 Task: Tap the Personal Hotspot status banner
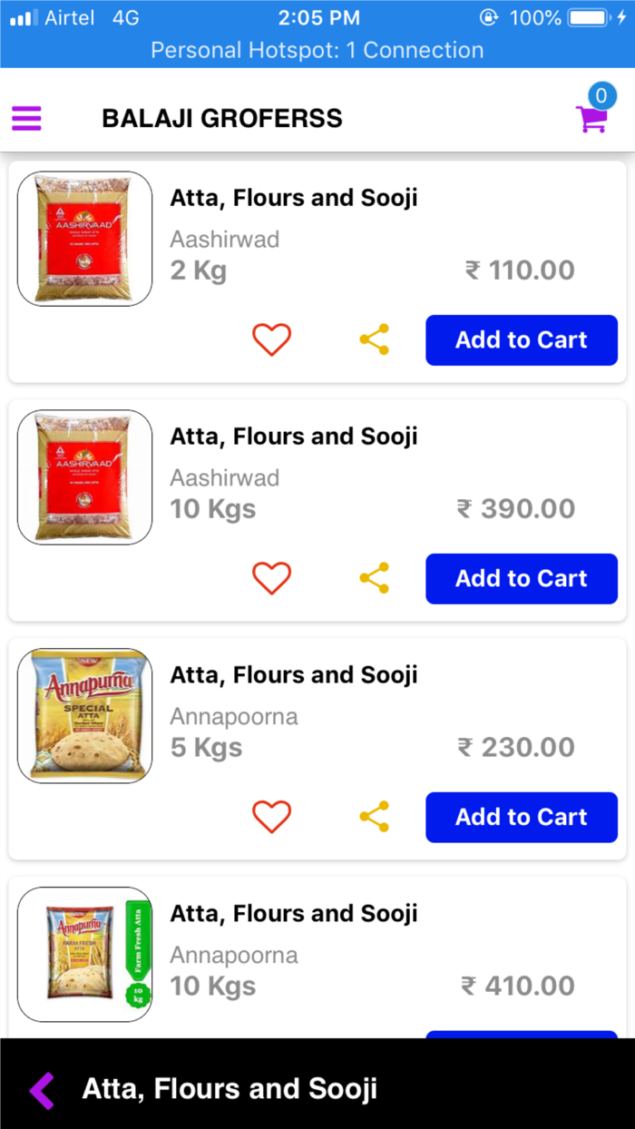pyautogui.click(x=317, y=50)
